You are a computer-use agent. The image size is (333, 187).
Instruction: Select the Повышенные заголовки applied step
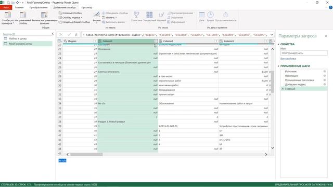pos(300,80)
